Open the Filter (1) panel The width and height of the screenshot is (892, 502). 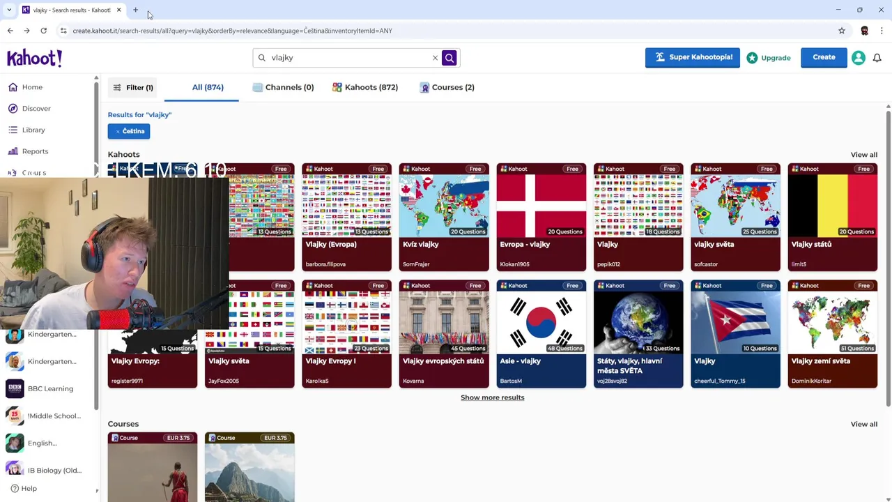[x=133, y=88]
